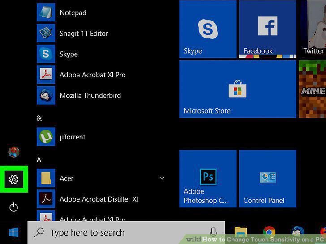The image size is (326, 244).
Task: Click the Windows Start logo
Action: (14, 232)
